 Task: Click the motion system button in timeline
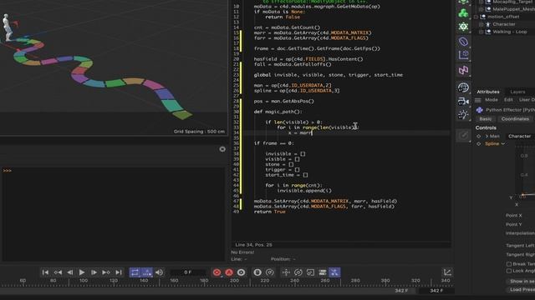point(257,272)
